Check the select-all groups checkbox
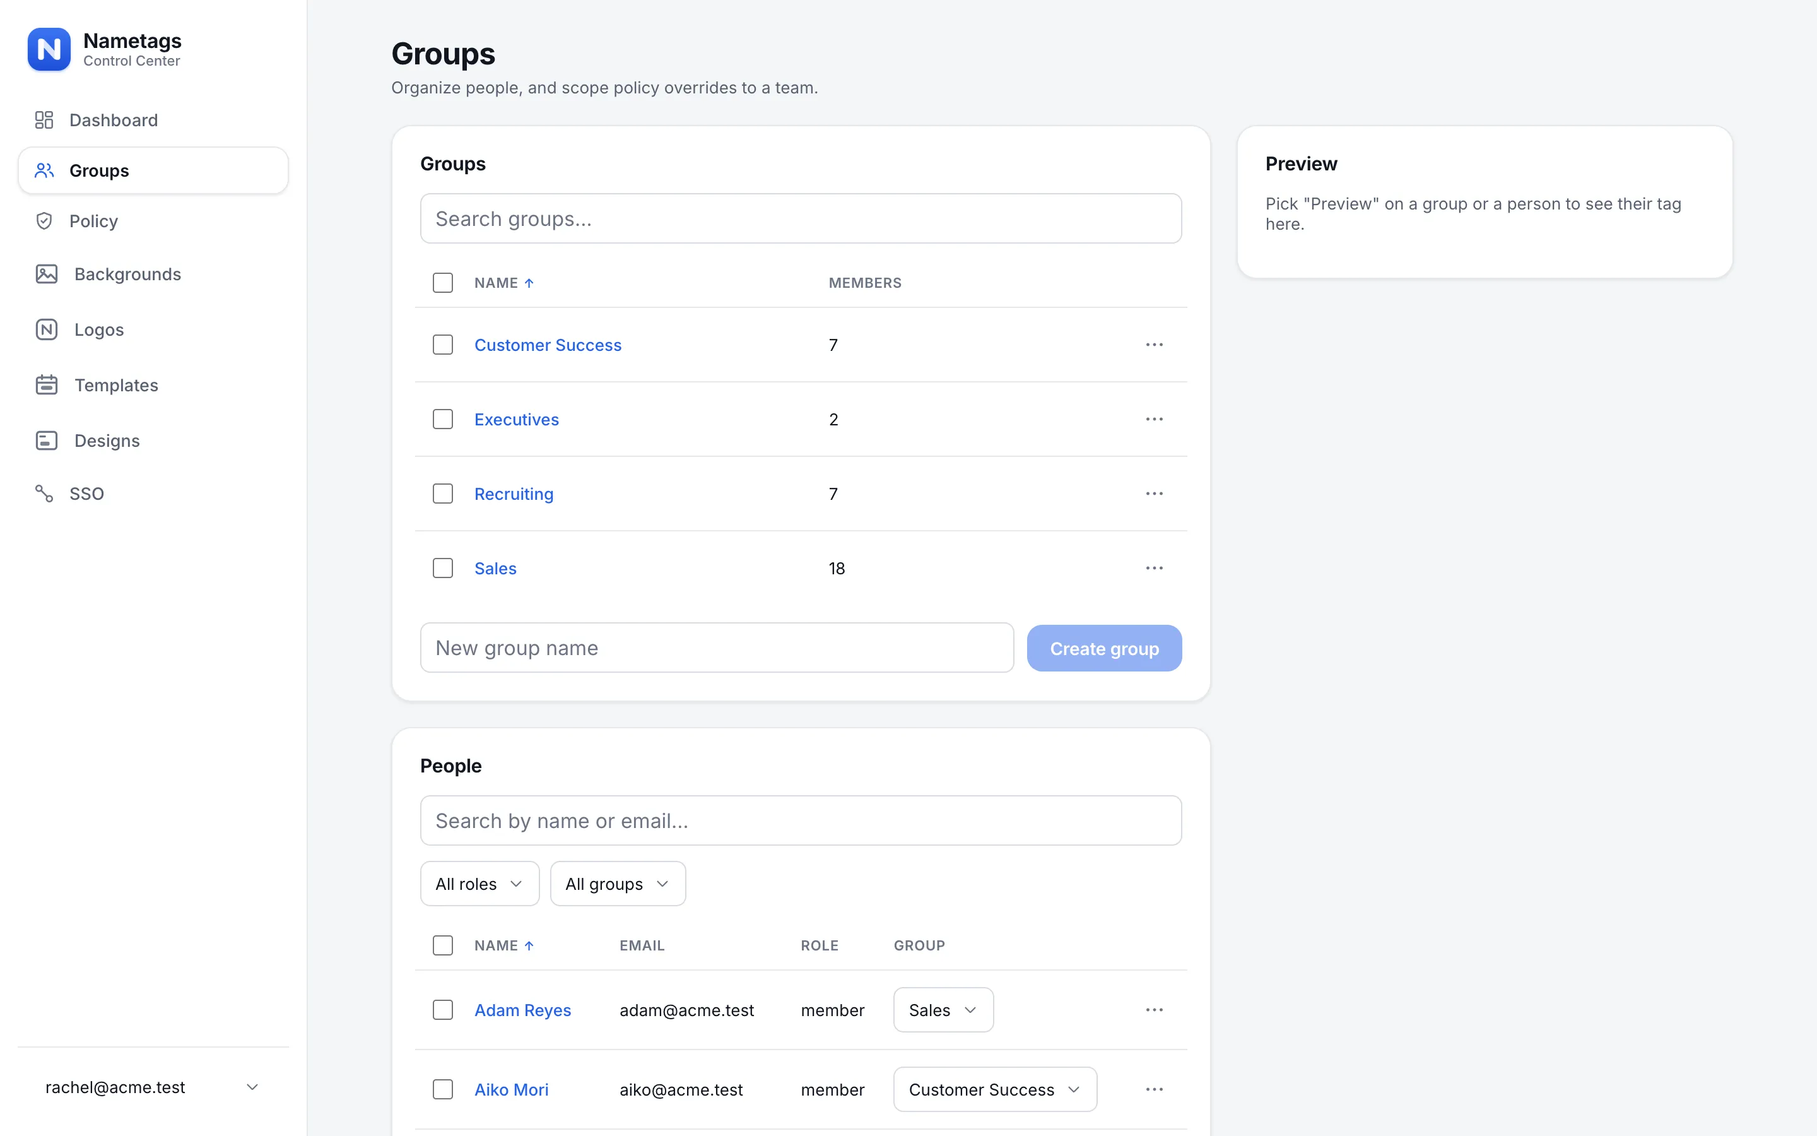 click(x=443, y=283)
